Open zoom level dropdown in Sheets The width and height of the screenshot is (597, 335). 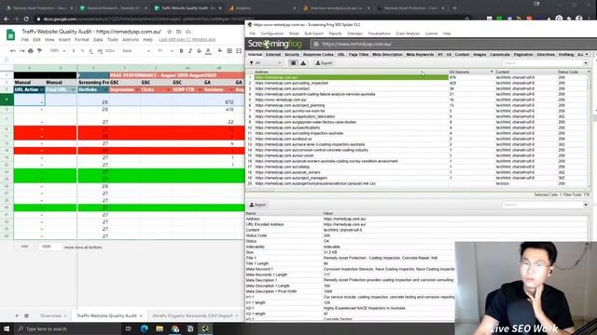tap(58, 51)
